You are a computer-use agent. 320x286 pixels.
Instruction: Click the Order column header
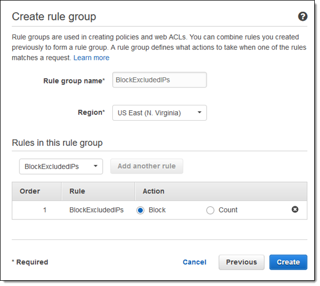point(30,192)
